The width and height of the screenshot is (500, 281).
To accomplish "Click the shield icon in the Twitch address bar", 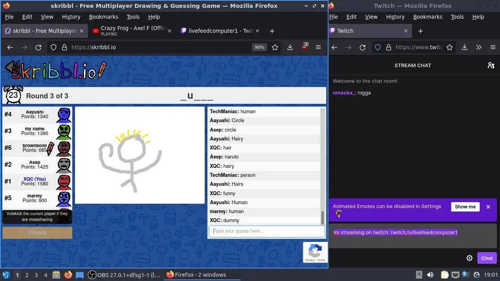I will [378, 47].
